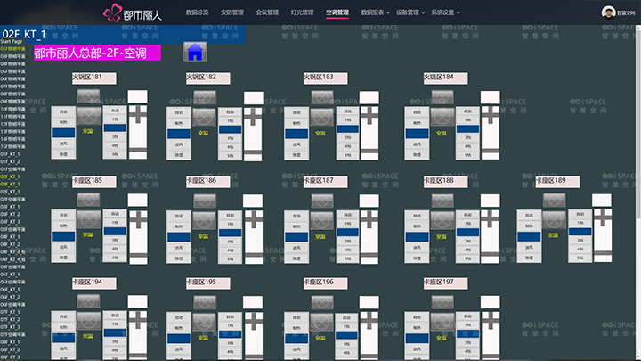Click the blue home icon
The height and width of the screenshot is (361, 641).
tap(193, 52)
